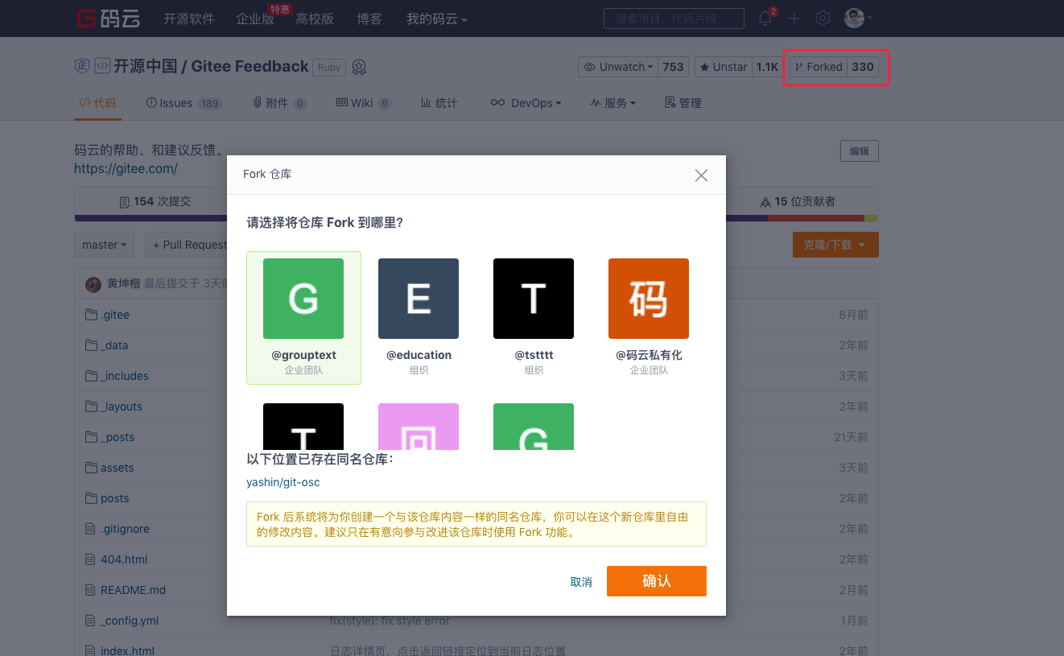Screen dimensions: 1064x656
Task: Click the enterprise shield icon before repo title
Action: (81, 66)
